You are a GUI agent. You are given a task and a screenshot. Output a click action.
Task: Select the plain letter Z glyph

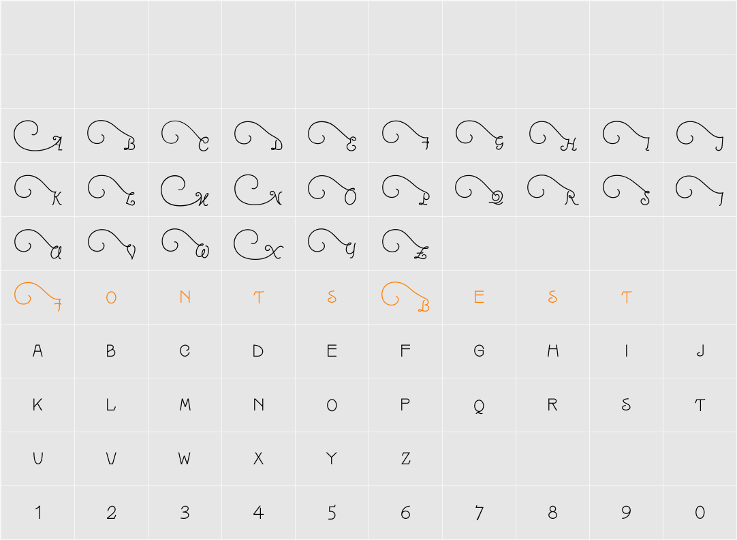pos(406,459)
